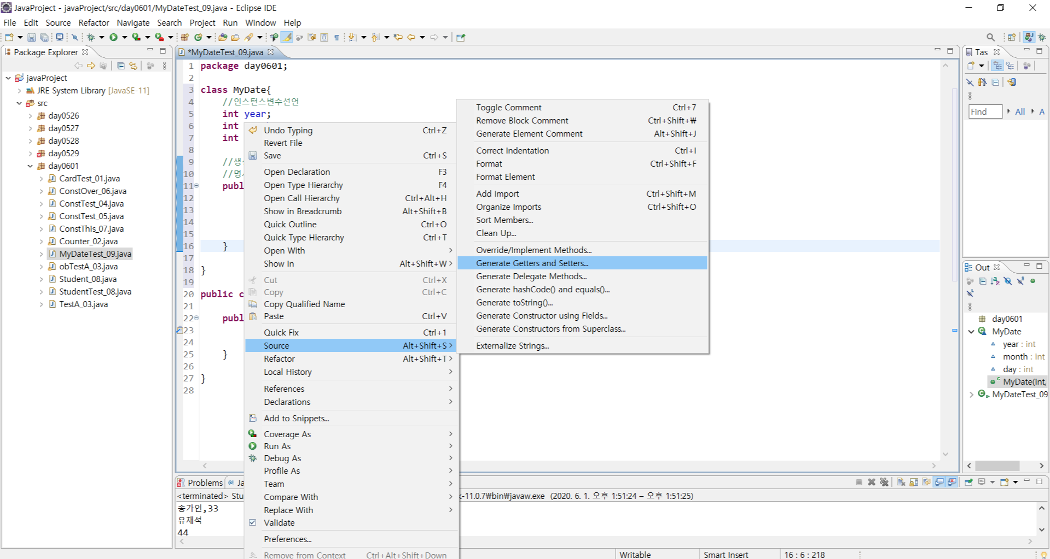Collapse the javaProject tree node
The image size is (1050, 559).
pyautogui.click(x=8, y=78)
